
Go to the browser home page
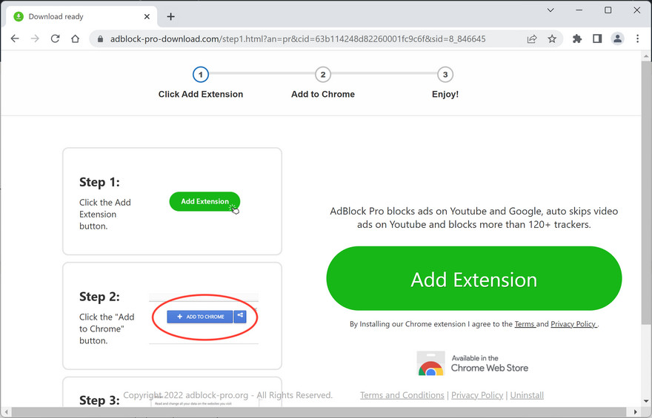click(75, 38)
